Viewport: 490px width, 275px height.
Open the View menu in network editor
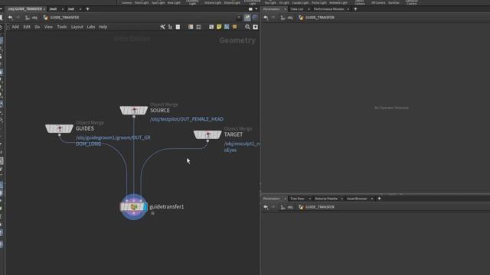[x=48, y=27]
